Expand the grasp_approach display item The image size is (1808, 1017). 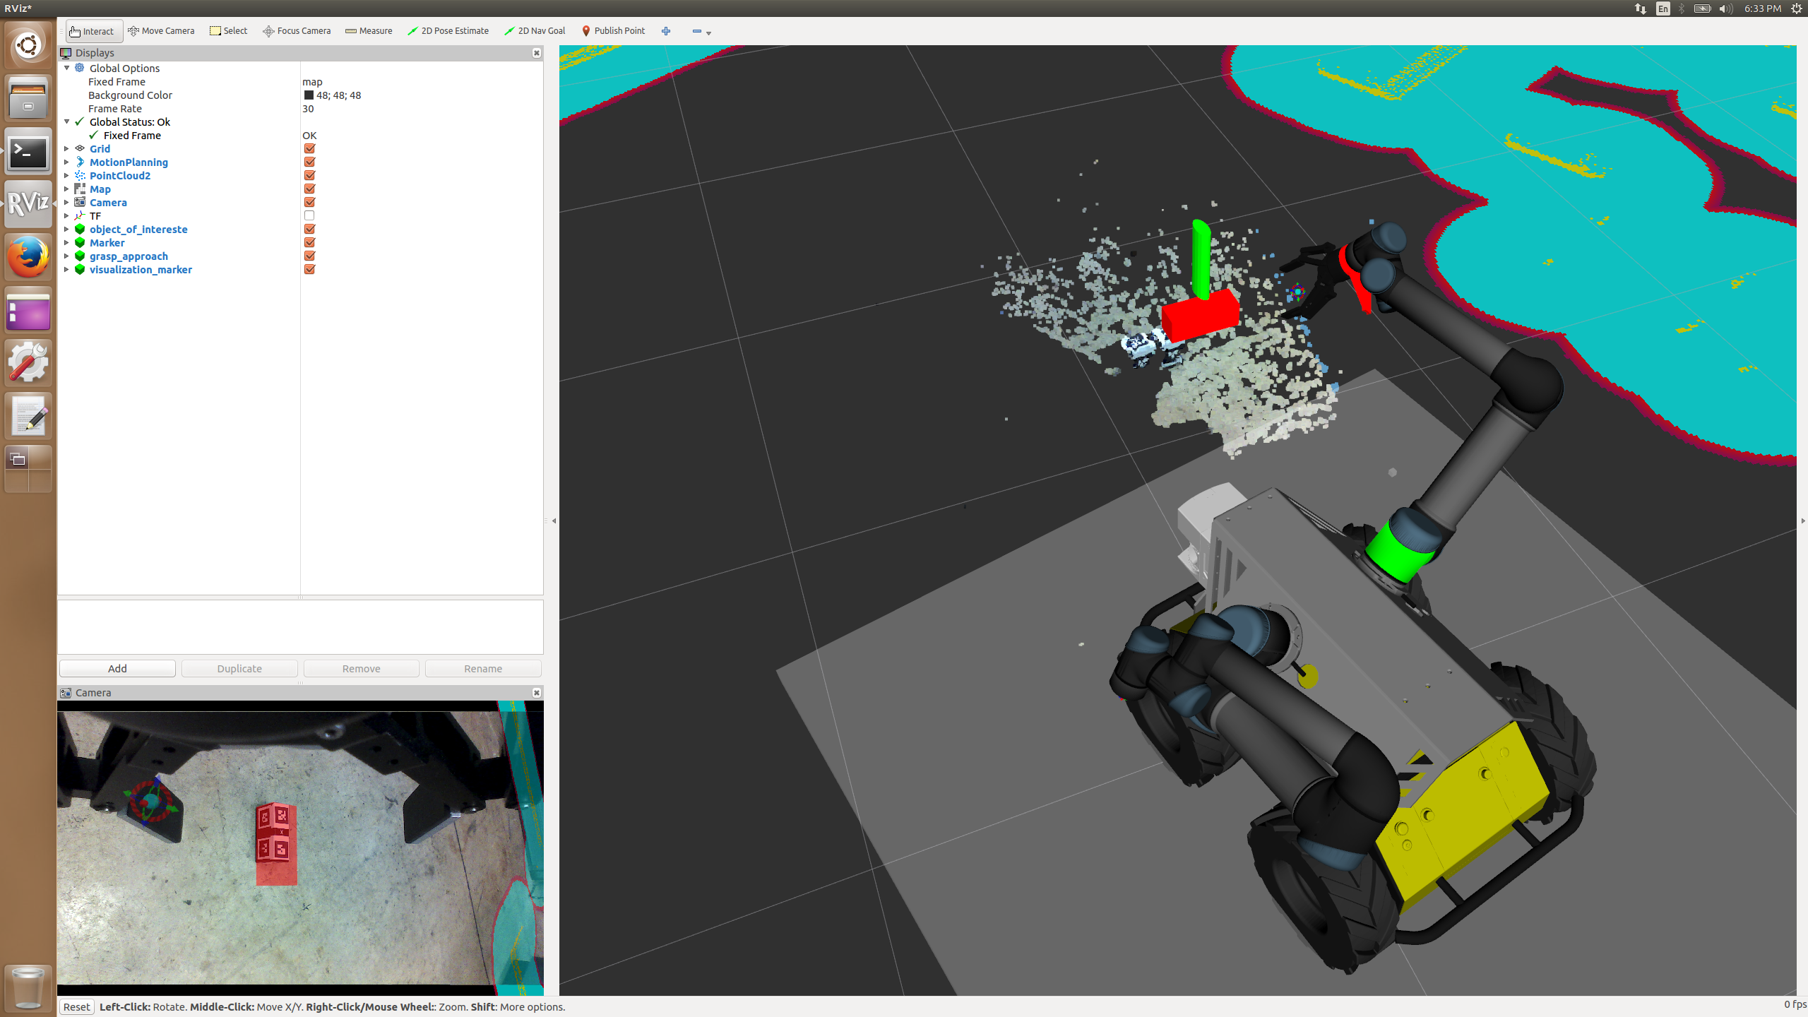tap(67, 256)
